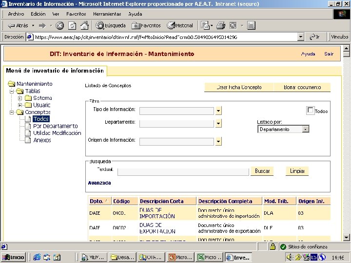Collapse the Tablas tree node
The height and width of the screenshot is (263, 351).
coord(12,91)
